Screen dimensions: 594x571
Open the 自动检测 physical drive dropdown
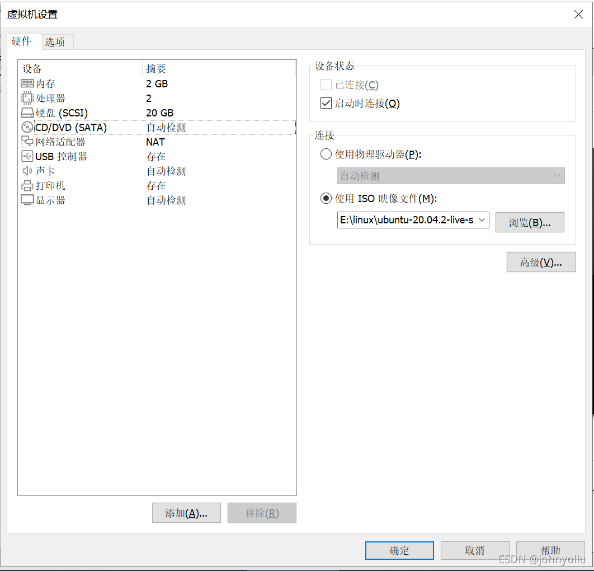click(451, 176)
